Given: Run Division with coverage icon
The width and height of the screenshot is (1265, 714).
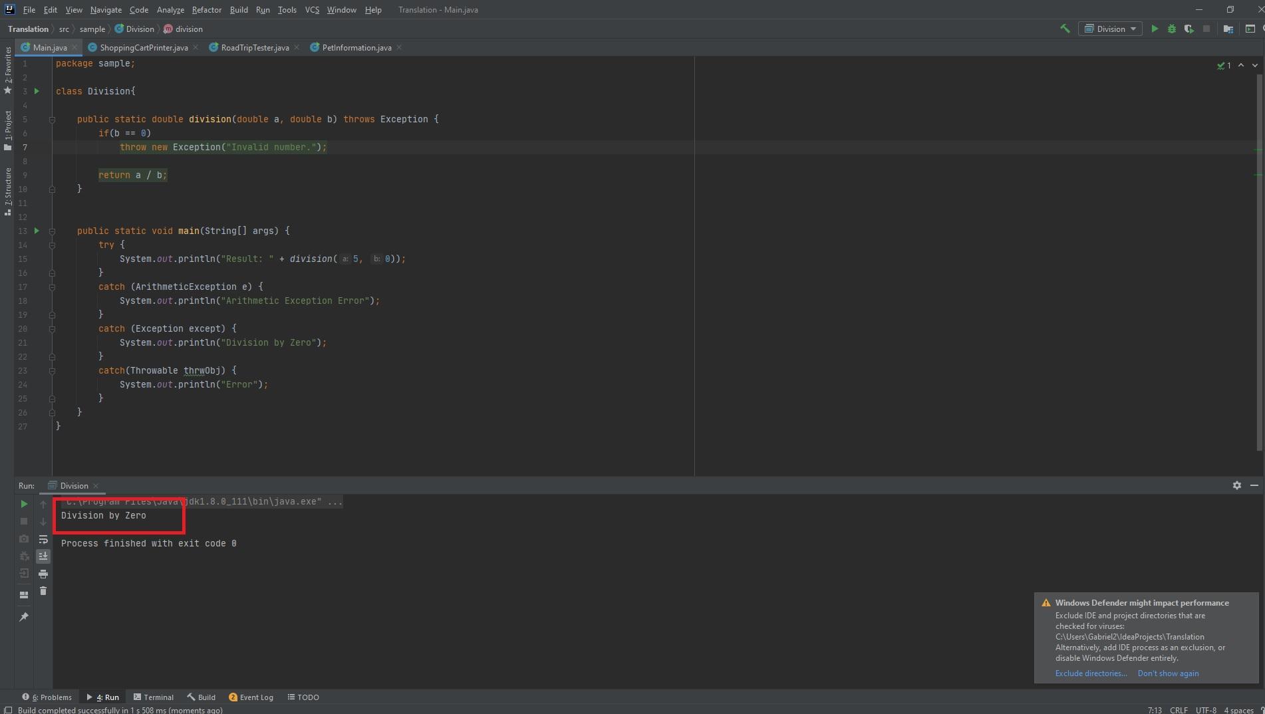Looking at the screenshot, I should pos(1189,29).
